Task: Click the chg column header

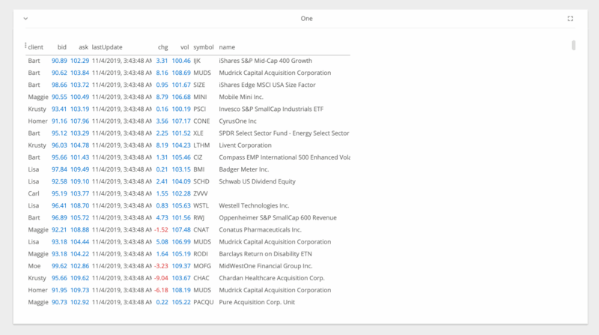Action: (163, 47)
